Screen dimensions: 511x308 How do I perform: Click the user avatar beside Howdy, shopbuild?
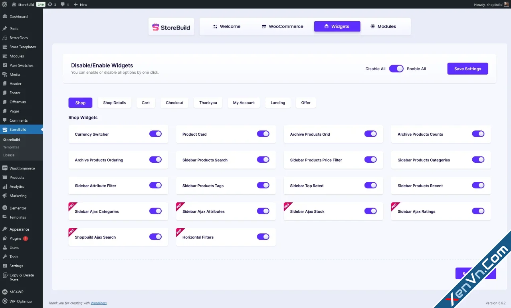tap(507, 4)
